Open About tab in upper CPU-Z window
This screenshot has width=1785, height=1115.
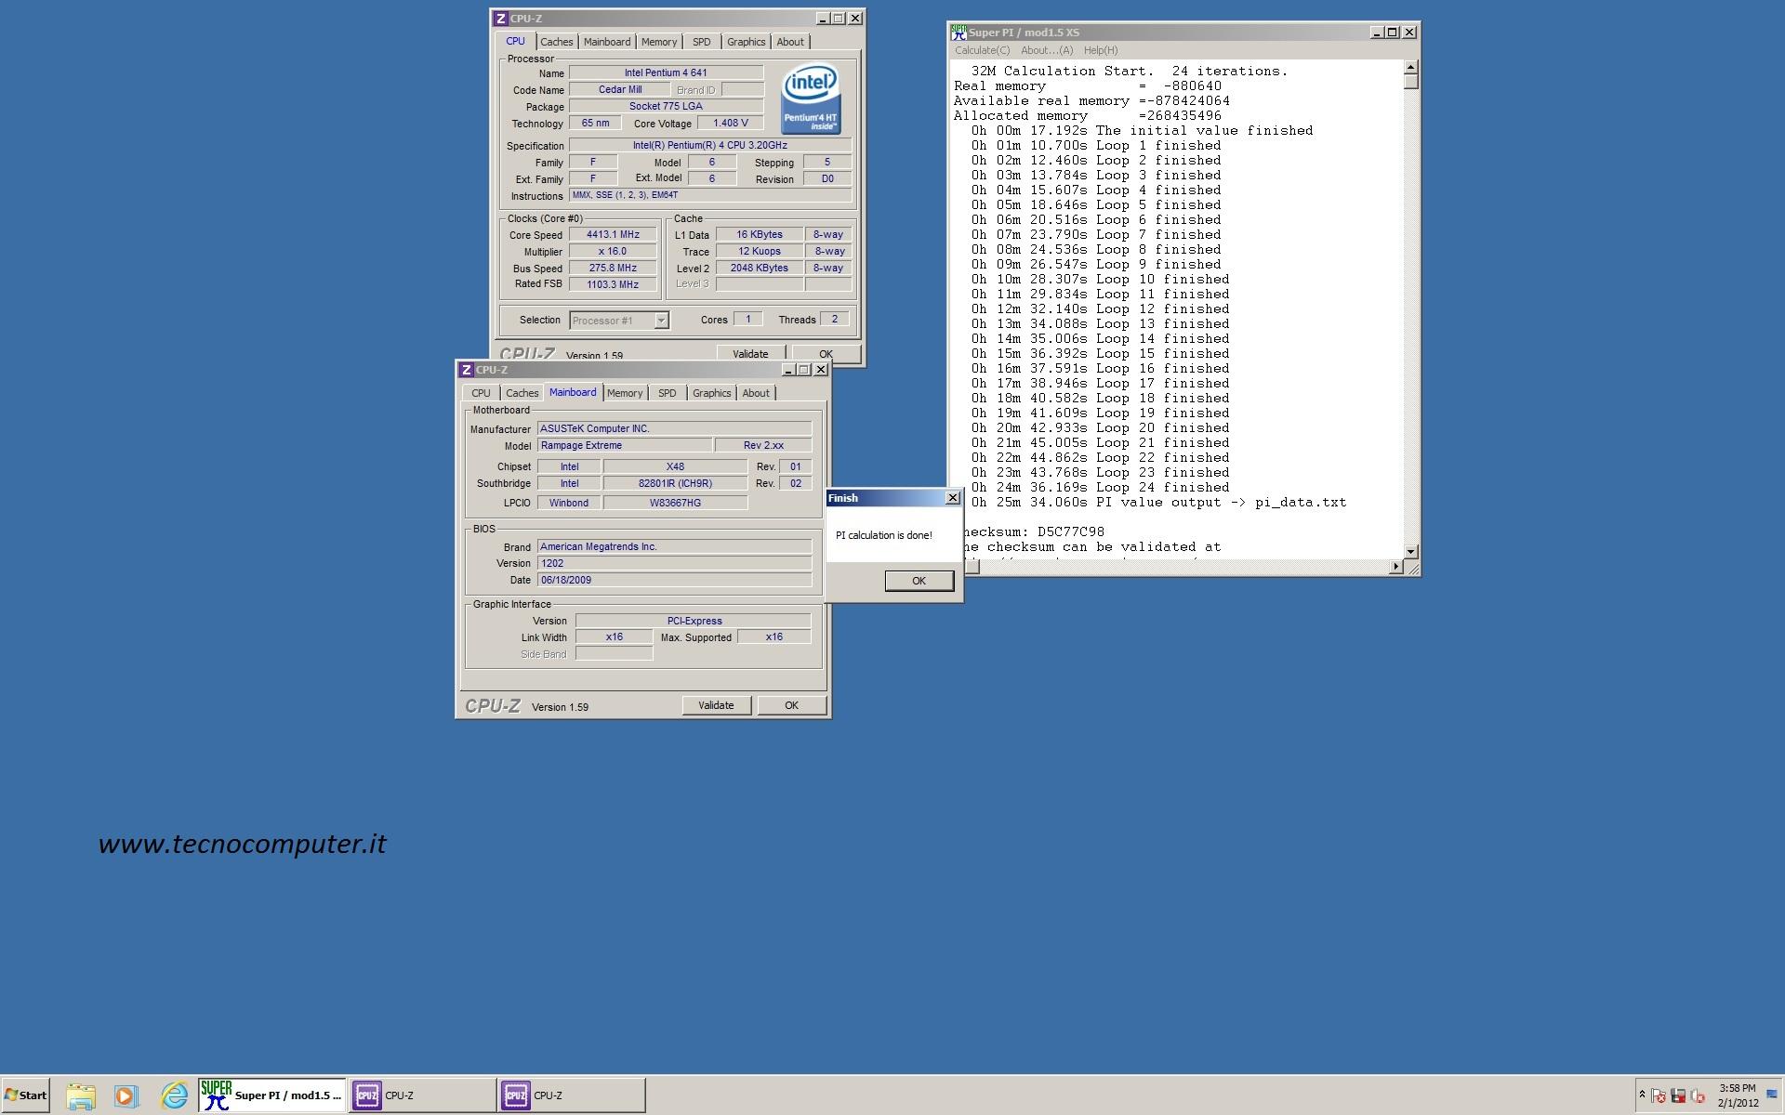(790, 42)
